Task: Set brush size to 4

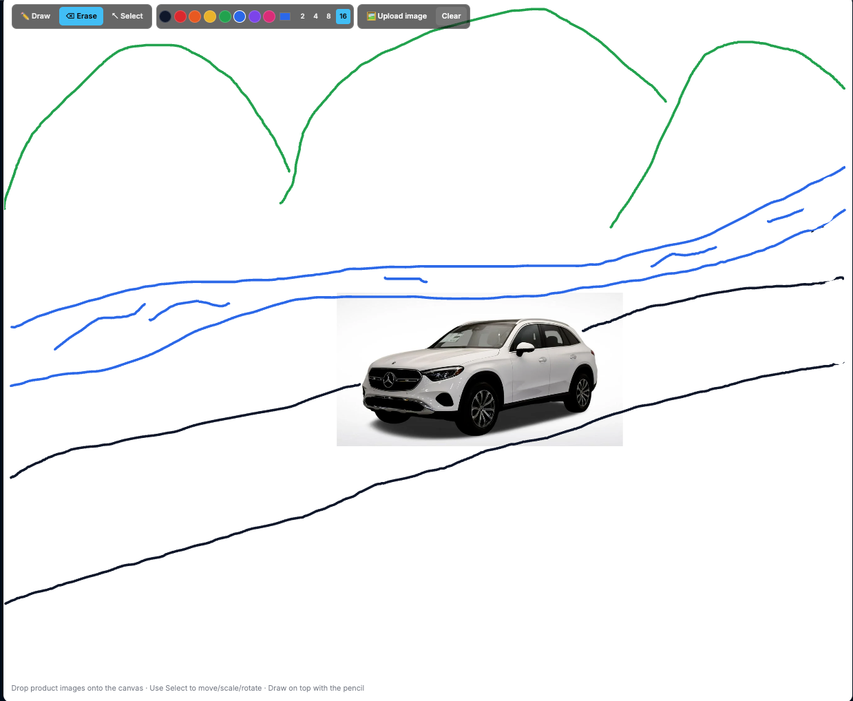Action: tap(315, 17)
